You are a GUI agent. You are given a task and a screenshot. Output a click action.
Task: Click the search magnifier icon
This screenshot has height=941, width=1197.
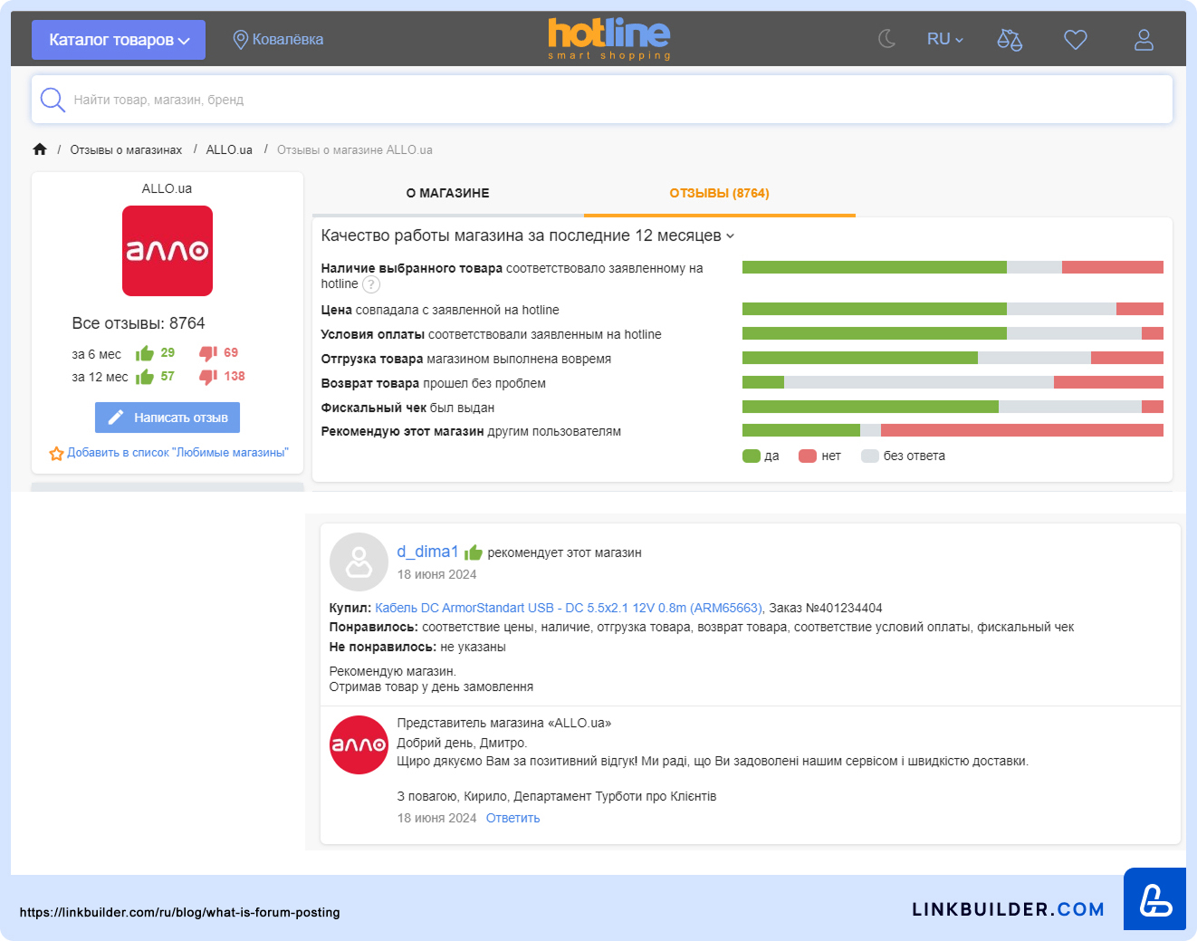point(53,100)
